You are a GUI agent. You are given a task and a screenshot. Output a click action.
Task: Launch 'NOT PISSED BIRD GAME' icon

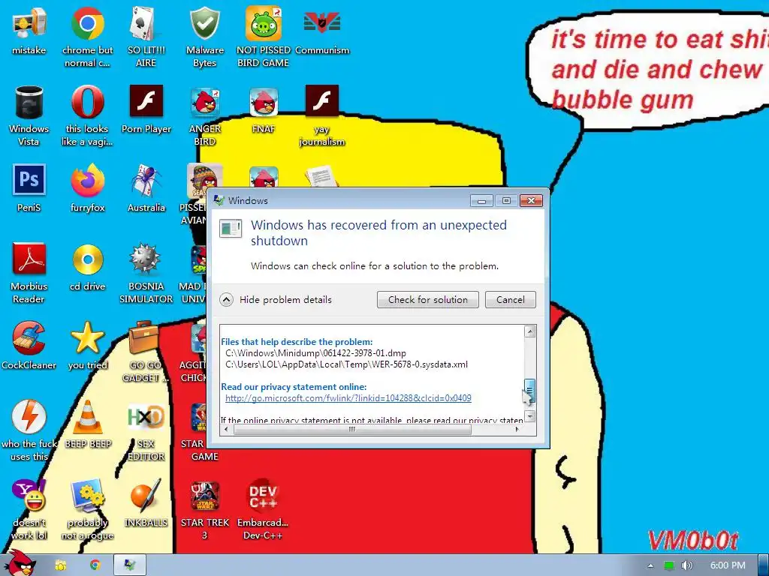(x=264, y=37)
